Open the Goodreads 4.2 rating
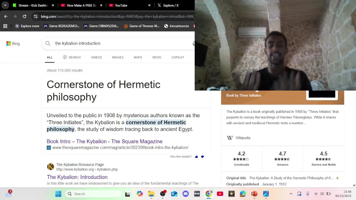 (x=241, y=159)
